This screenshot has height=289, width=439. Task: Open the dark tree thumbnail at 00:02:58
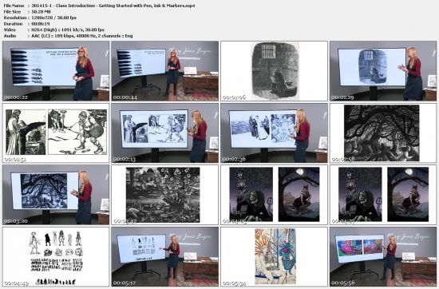click(x=383, y=133)
